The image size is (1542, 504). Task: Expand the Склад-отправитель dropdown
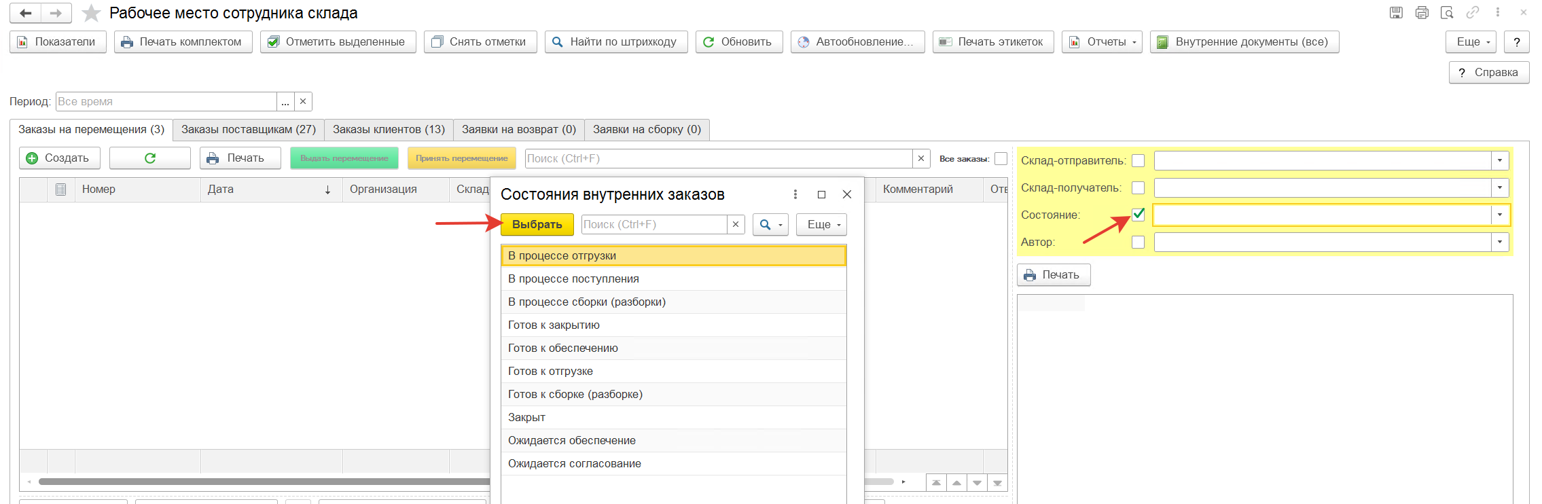1500,160
